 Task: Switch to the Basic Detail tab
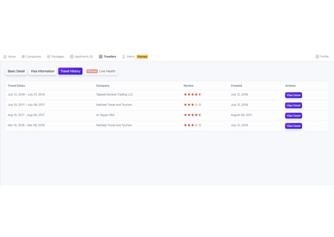16,71
